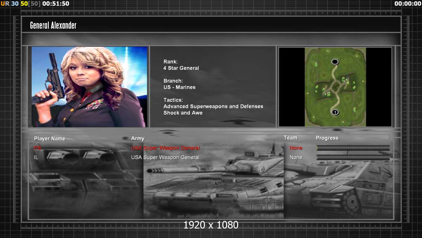Select the unnumbered black start position on map
The width and height of the screenshot is (422, 238).
(335, 62)
